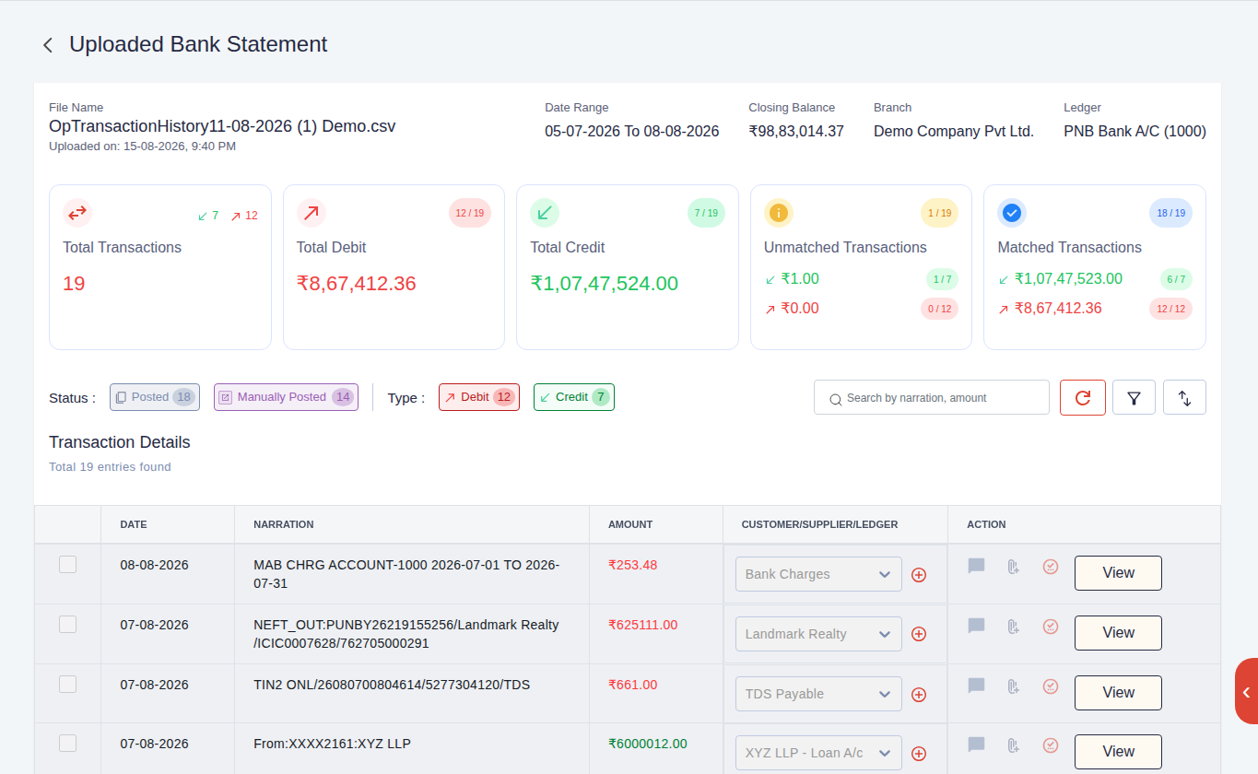Open the filter funnel icon

[x=1134, y=397]
